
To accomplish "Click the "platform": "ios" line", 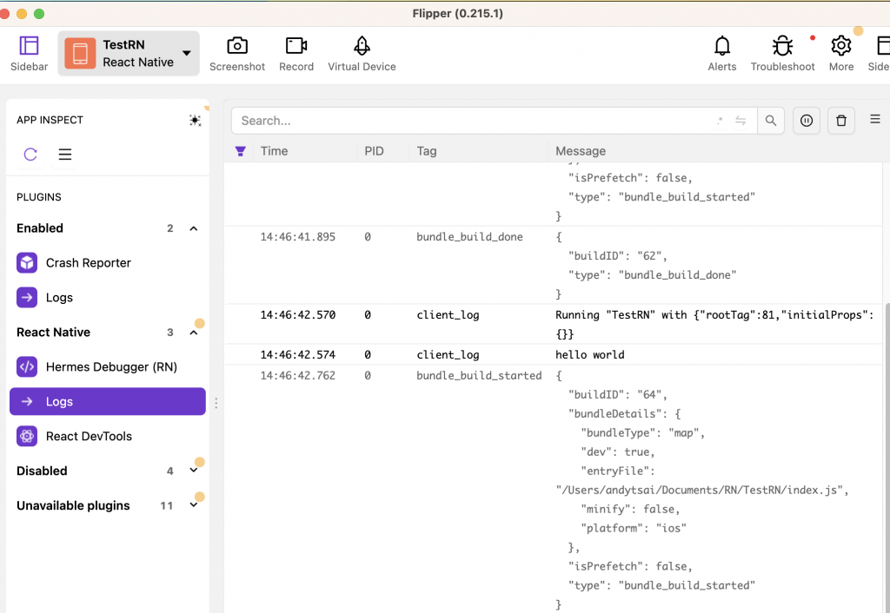I will [x=634, y=529].
